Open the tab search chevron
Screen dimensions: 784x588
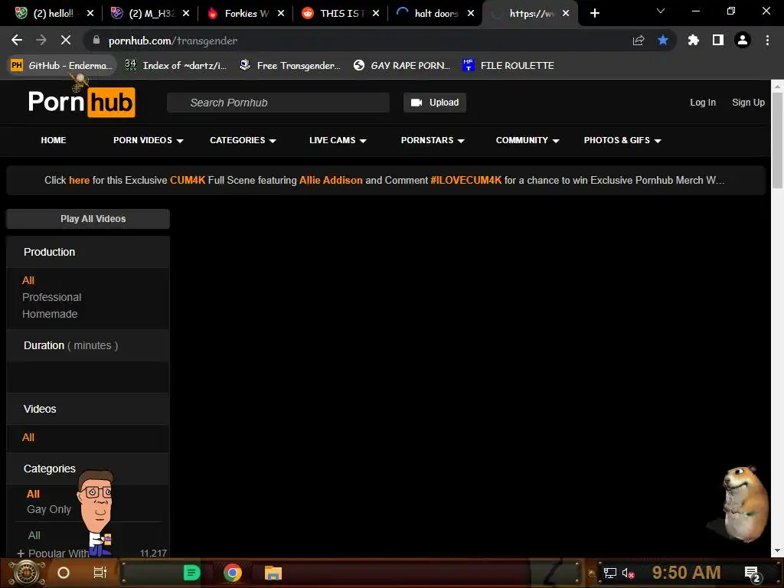(661, 11)
